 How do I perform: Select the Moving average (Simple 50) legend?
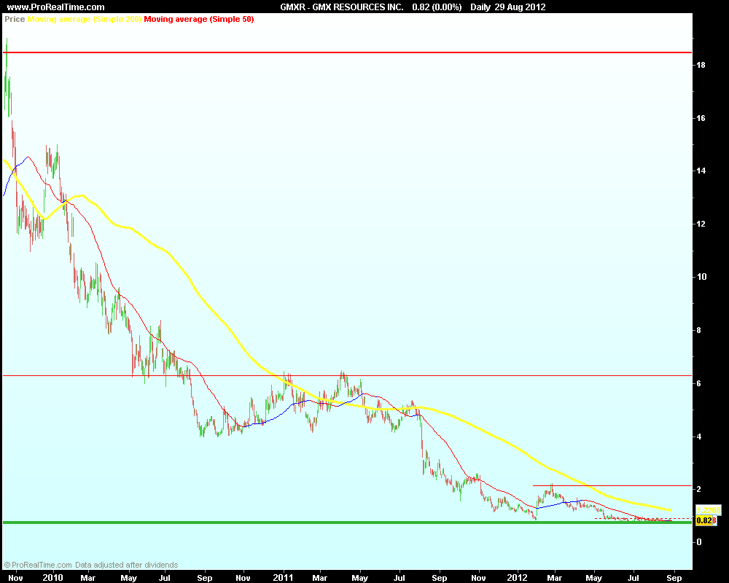click(199, 19)
